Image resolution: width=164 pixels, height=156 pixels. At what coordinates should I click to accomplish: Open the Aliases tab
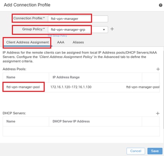[78, 42]
